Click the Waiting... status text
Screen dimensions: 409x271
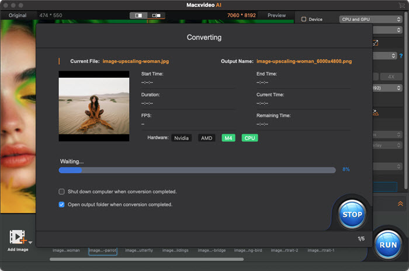click(x=72, y=161)
